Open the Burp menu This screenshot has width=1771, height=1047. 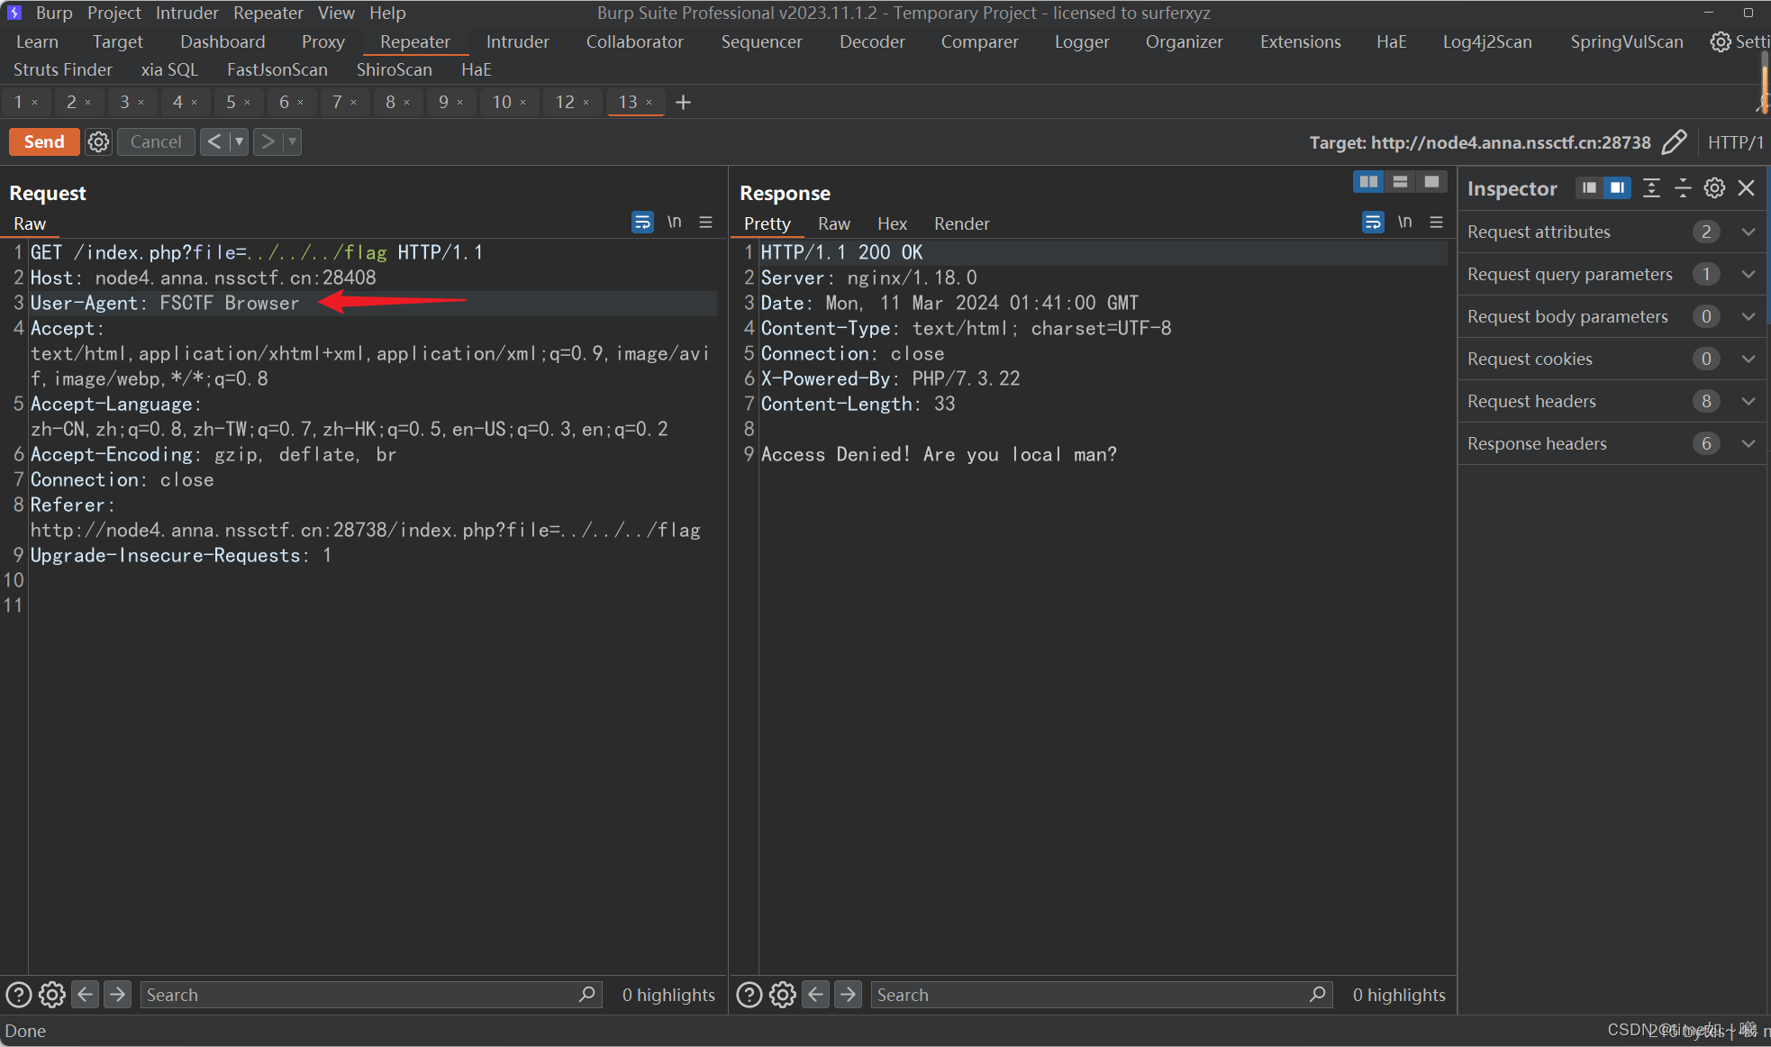[x=54, y=13]
